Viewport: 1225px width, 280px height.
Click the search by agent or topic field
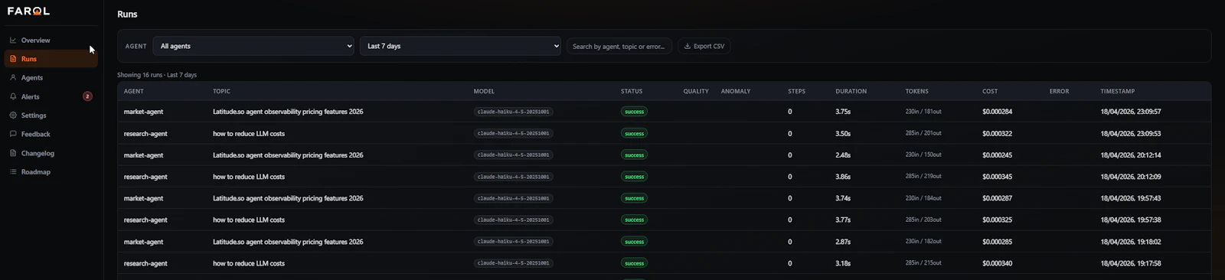(x=619, y=46)
